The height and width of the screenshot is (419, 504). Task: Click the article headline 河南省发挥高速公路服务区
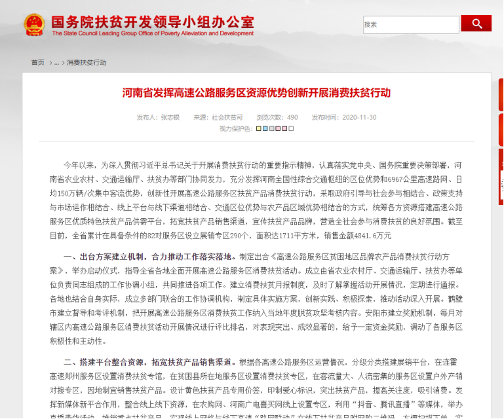[x=256, y=92]
